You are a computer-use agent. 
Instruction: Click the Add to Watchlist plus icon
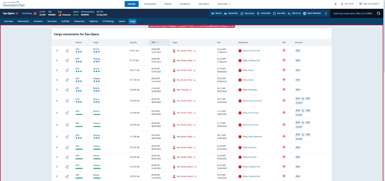[x=305, y=13]
